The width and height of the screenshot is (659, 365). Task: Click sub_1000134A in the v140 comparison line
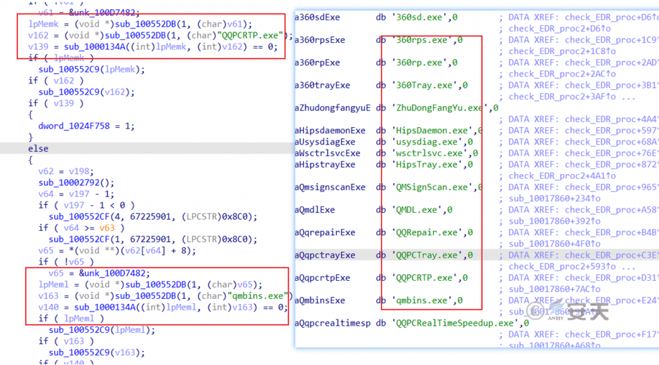(x=105, y=307)
